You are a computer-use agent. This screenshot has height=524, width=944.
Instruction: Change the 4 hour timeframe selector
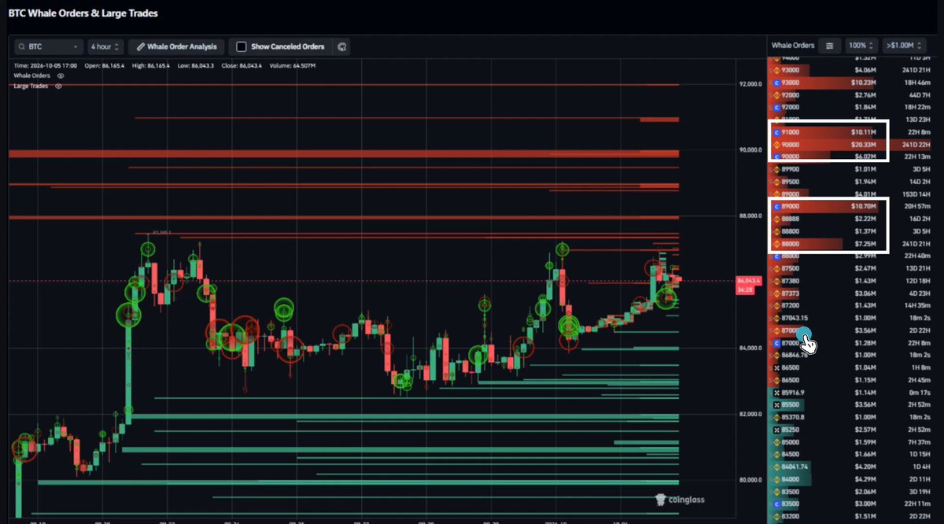[104, 46]
